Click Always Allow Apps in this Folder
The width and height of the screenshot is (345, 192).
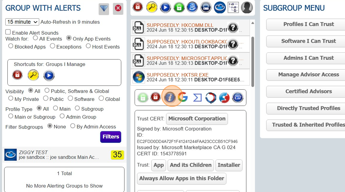181,179
